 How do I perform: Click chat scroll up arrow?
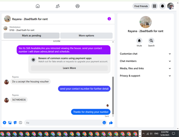point(113,42)
